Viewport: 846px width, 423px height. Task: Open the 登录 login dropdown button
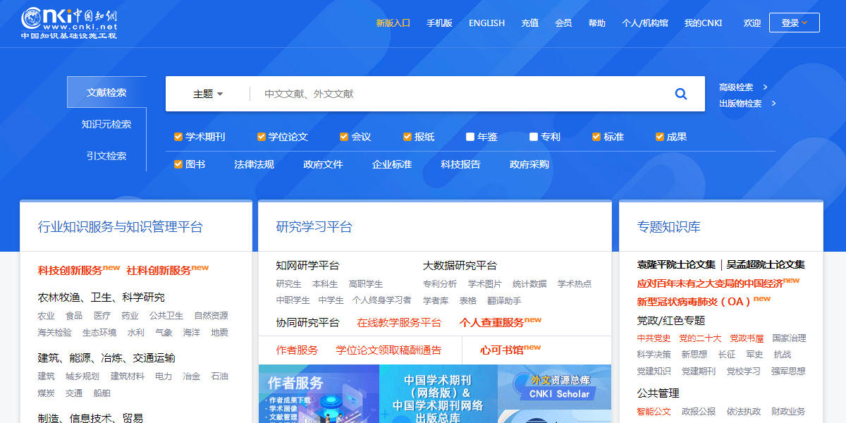coord(795,23)
